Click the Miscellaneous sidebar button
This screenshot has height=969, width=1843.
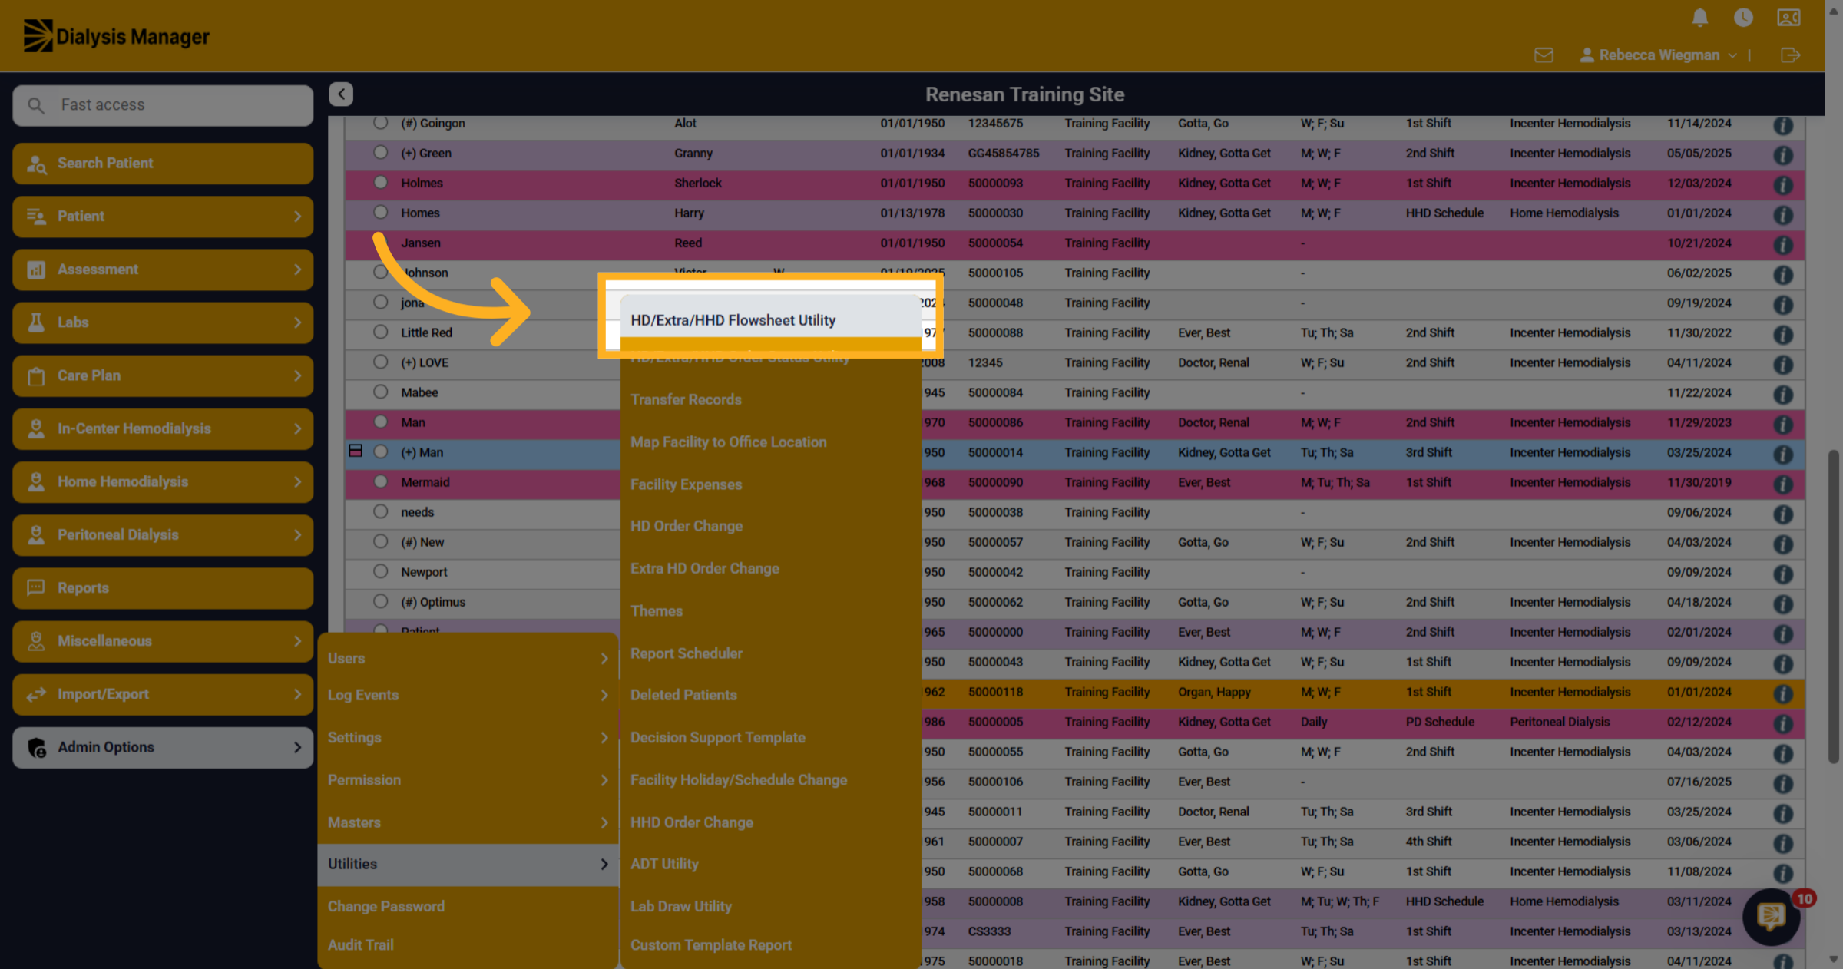[163, 641]
